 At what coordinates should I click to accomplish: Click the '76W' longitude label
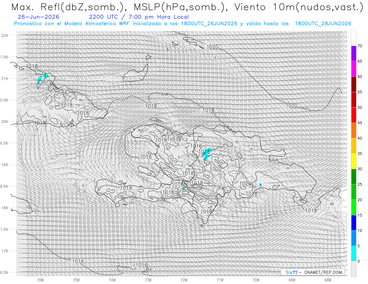(x=40, y=280)
